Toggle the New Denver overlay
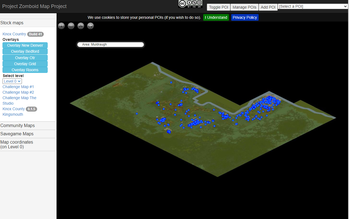349x219 pixels. tap(25, 45)
